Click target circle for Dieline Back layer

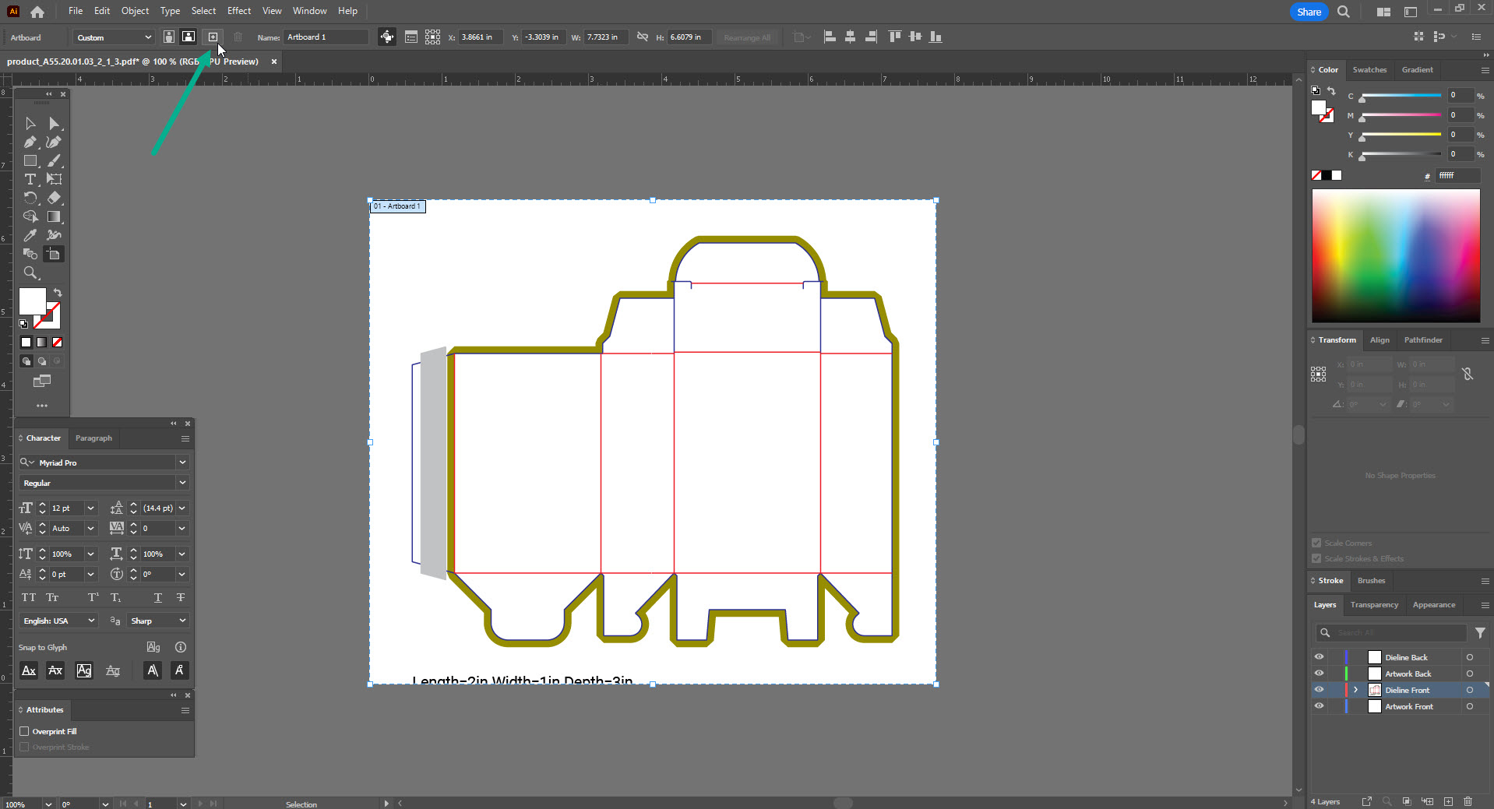pyautogui.click(x=1469, y=657)
